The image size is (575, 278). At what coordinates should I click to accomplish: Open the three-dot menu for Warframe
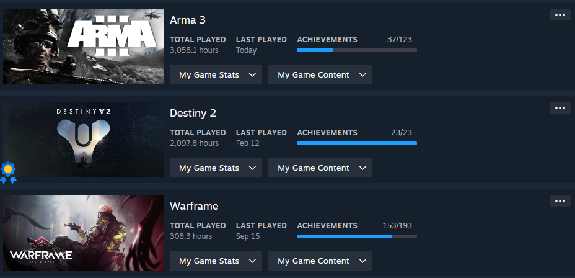[560, 201]
